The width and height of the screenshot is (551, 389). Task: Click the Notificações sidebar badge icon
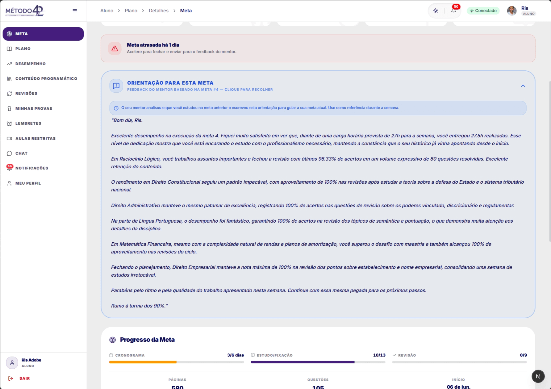click(x=10, y=168)
